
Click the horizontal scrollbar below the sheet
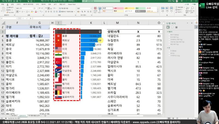click(x=131, y=116)
